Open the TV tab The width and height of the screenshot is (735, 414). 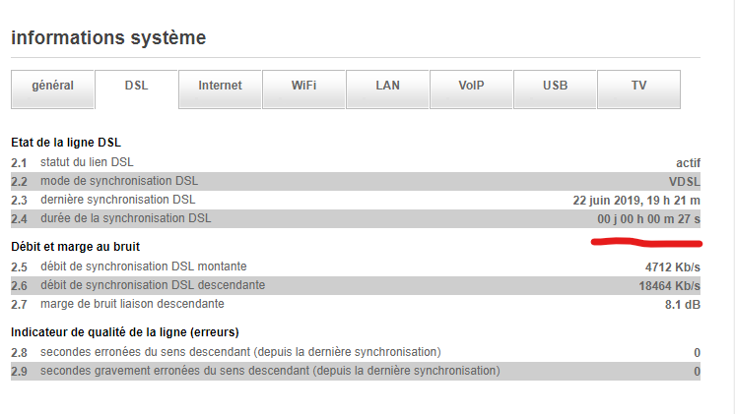click(638, 87)
